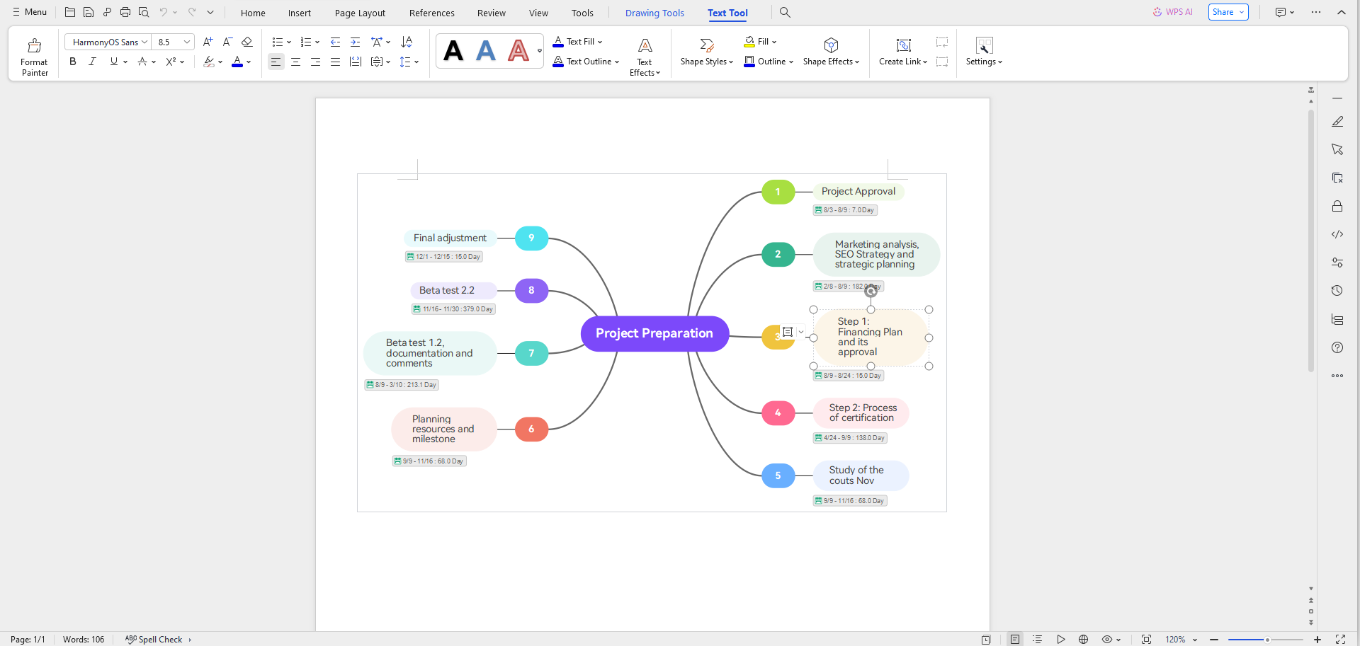This screenshot has height=646, width=1360.
Task: Open WPS AI assistant
Action: tap(1172, 12)
